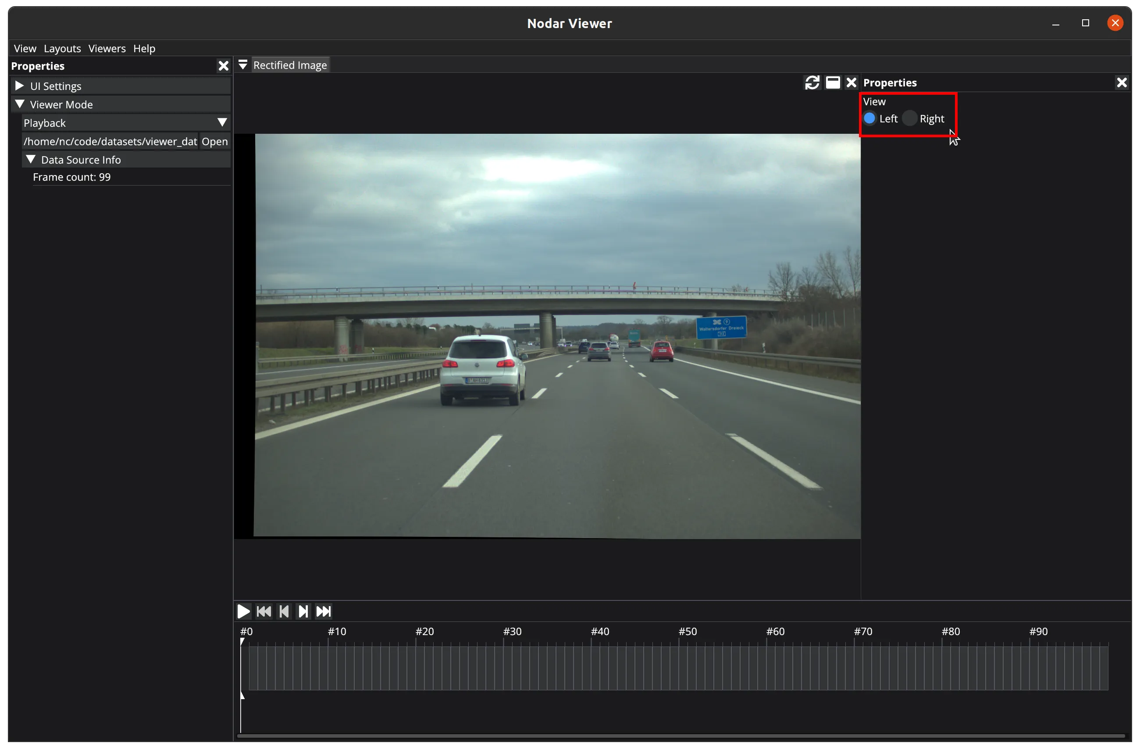The width and height of the screenshot is (1140, 750).
Task: Click the dataset path input field
Action: tap(110, 141)
